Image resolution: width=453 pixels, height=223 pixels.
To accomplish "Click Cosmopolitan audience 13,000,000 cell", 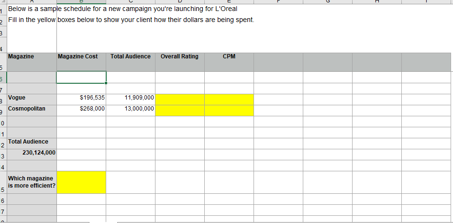I will click(x=131, y=111).
